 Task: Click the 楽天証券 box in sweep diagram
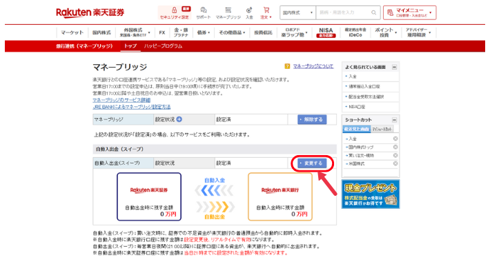(x=149, y=196)
